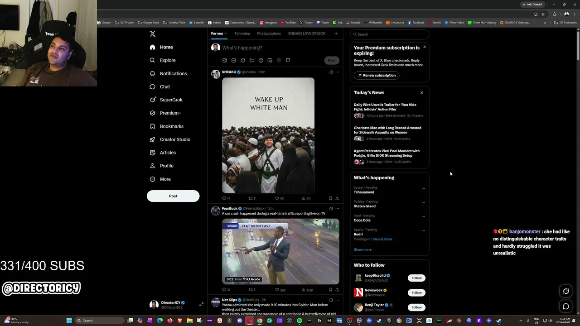This screenshot has width=580, height=326.
Task: Bookmark SNEAKO's post
Action: click(x=330, y=198)
